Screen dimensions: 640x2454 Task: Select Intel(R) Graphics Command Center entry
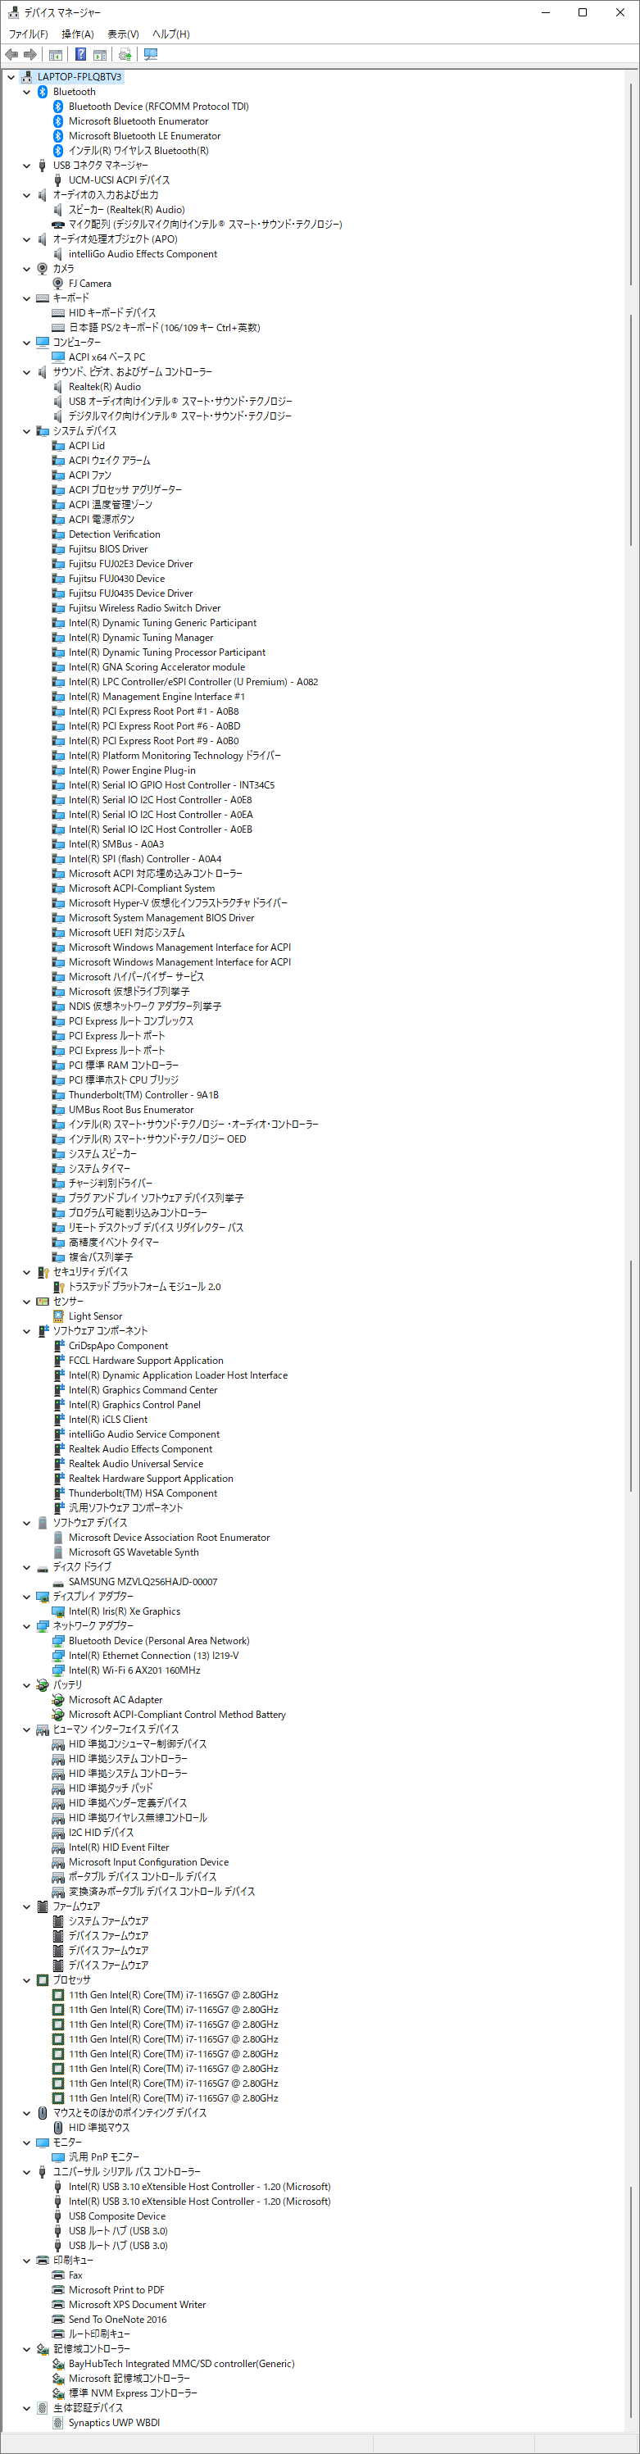143,1390
